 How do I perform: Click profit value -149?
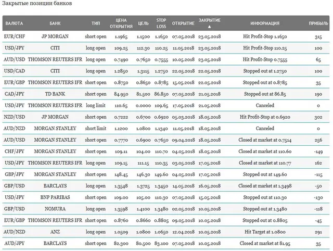point(318,152)
